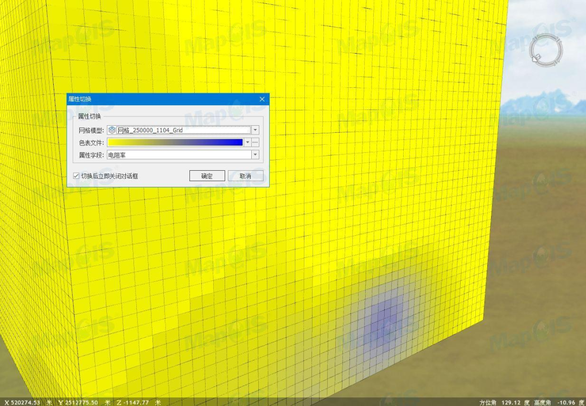
Task: Click the 取消 button
Action: coord(246,176)
